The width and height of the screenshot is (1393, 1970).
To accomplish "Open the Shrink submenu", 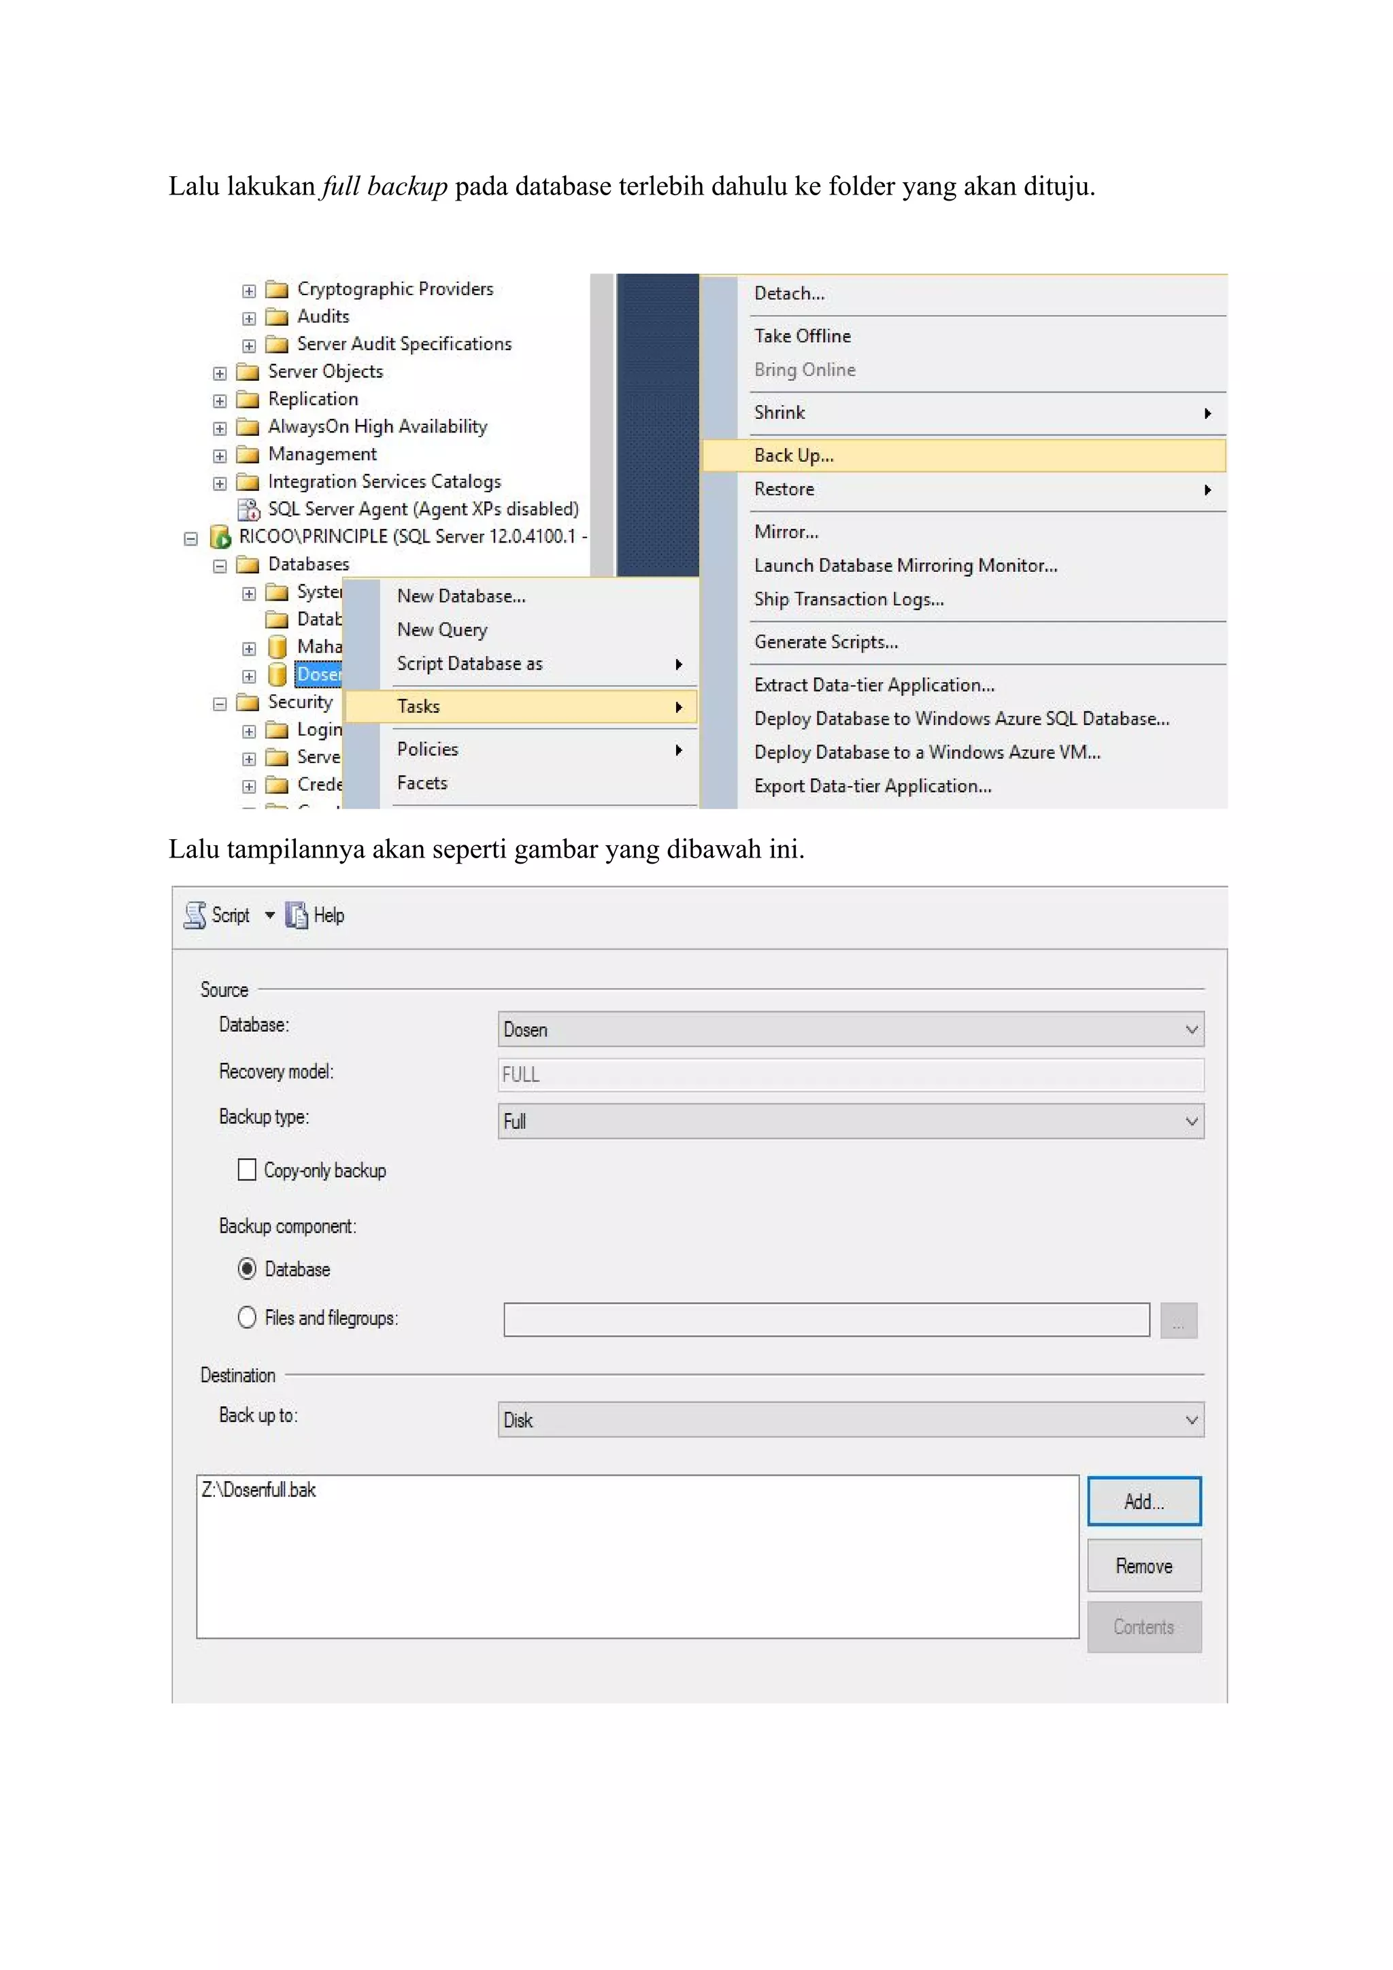I will click(963, 413).
